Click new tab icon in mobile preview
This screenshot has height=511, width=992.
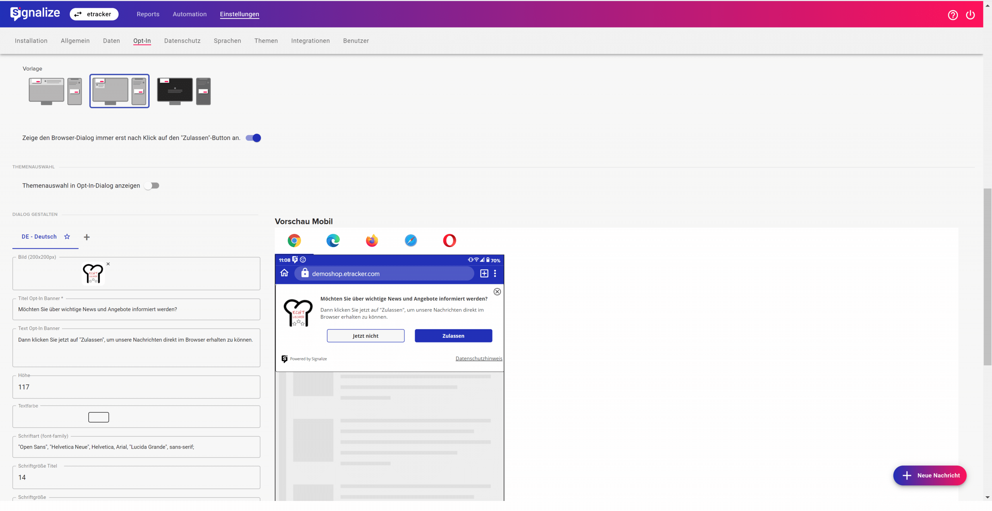click(x=484, y=274)
